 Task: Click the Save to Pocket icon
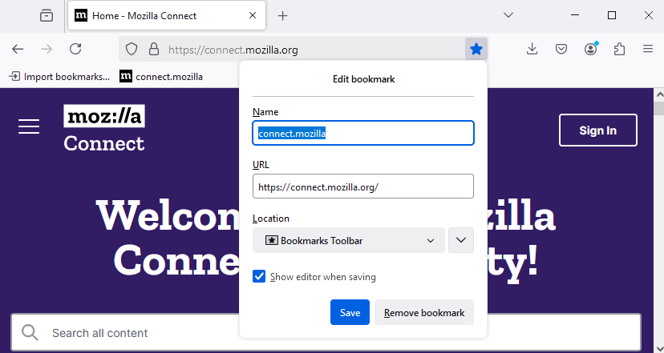point(561,50)
